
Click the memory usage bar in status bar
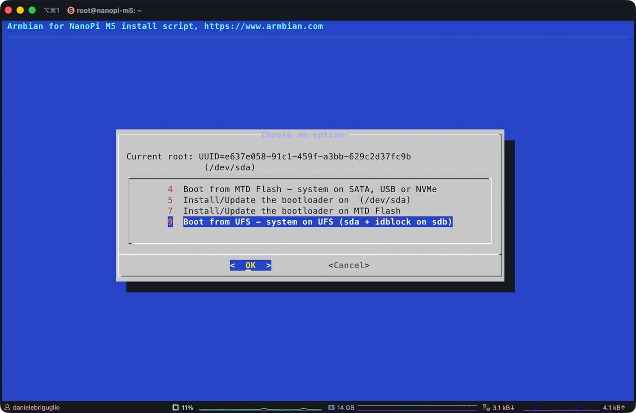(416, 408)
